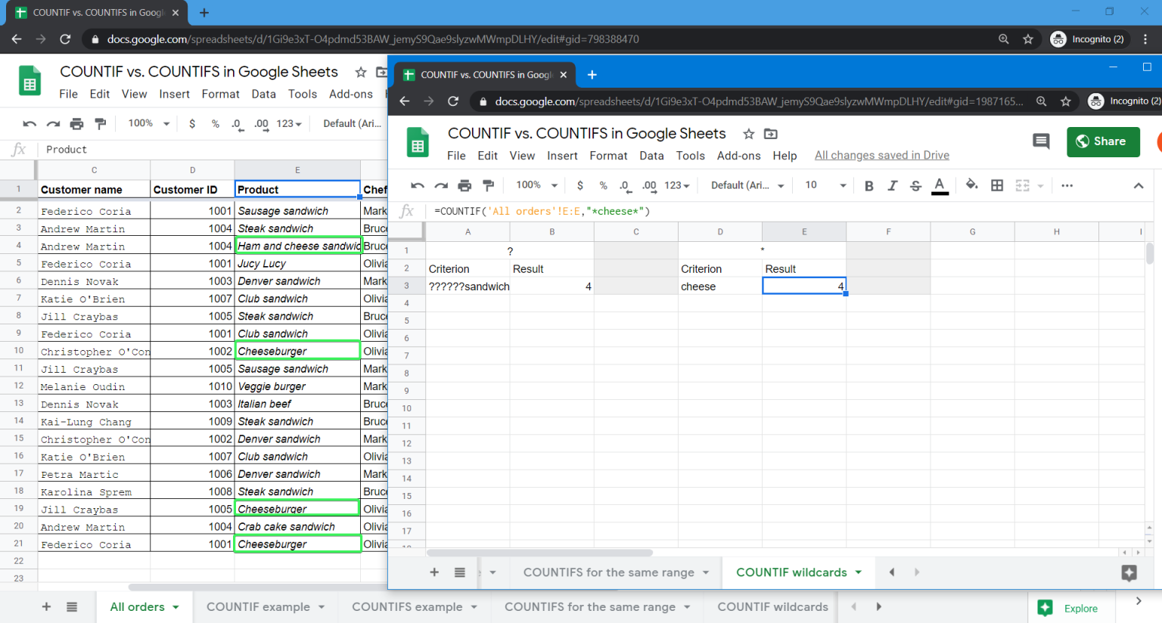Click the Explore icon at bottom right
Screen dimensions: 1162x623
(1046, 608)
